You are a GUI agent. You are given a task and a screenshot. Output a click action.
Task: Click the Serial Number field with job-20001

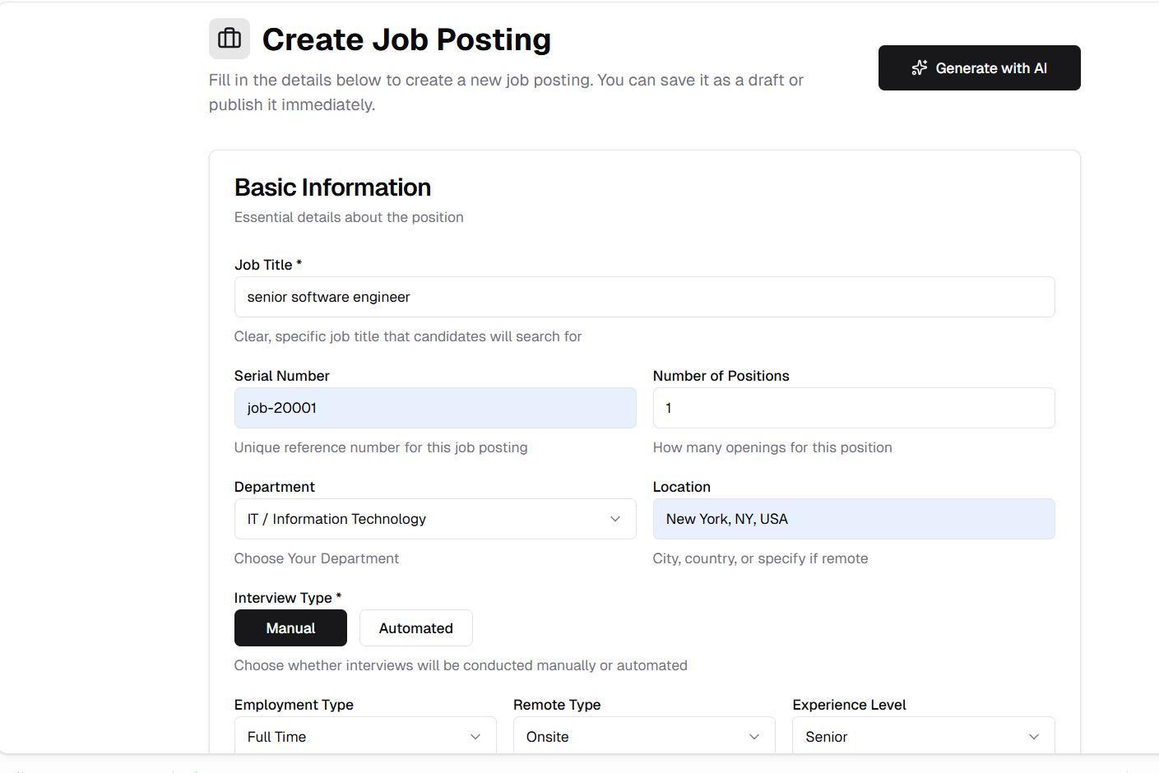(434, 408)
